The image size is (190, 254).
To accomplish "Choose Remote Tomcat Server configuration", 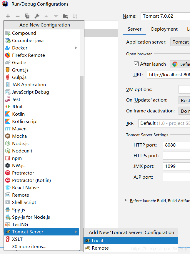I will (131, 248).
